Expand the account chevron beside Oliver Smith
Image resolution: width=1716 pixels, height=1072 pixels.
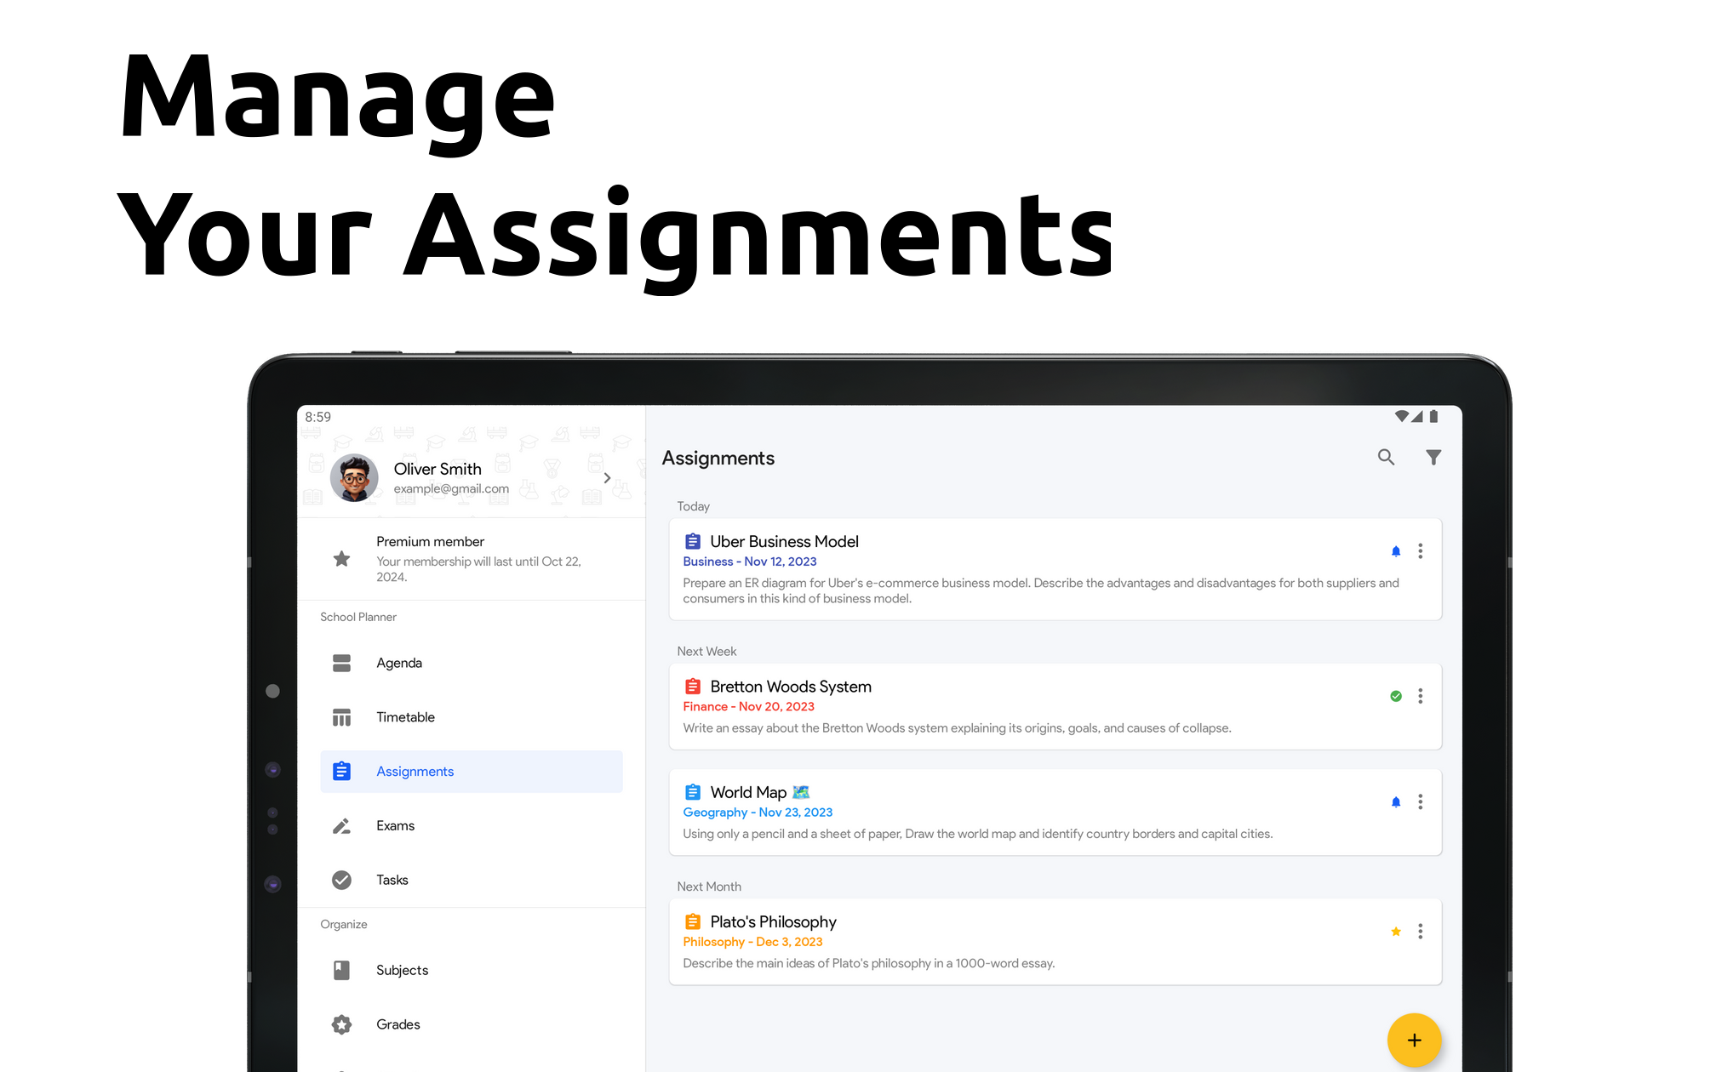(607, 478)
